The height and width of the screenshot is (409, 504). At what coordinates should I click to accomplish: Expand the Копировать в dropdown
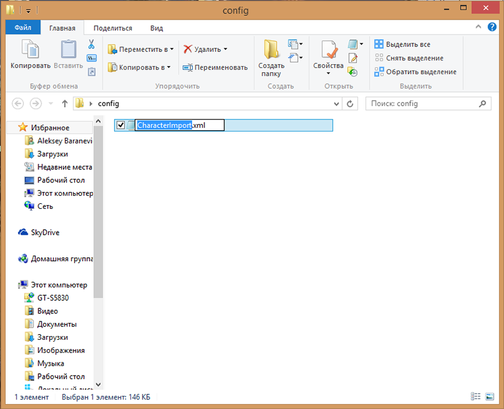click(x=169, y=67)
